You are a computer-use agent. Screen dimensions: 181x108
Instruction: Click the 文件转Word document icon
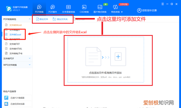[6, 25]
